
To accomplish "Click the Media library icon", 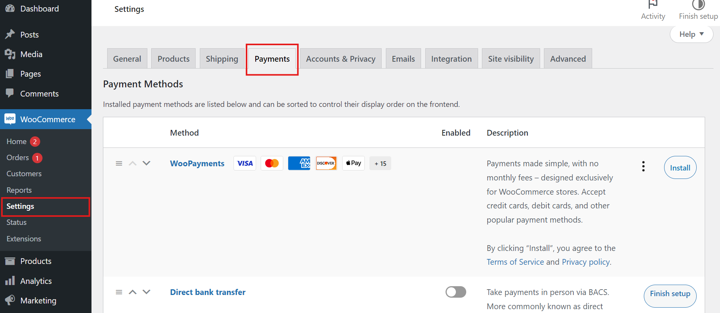I will 10,54.
